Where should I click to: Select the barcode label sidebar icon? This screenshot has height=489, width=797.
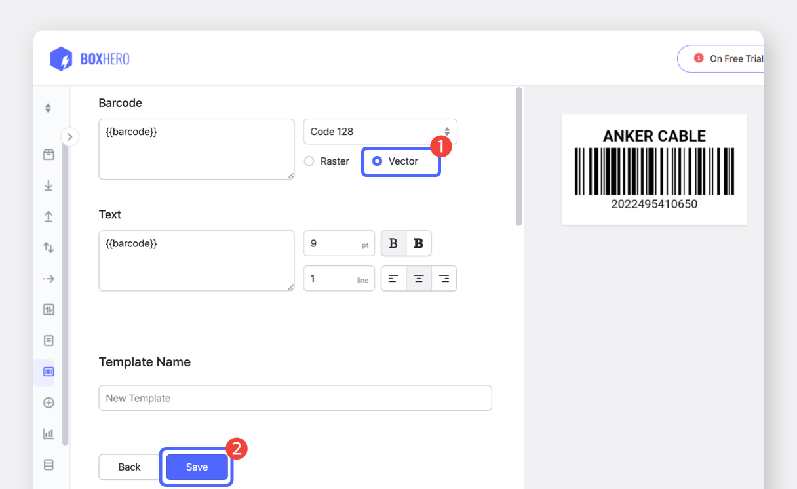49,372
